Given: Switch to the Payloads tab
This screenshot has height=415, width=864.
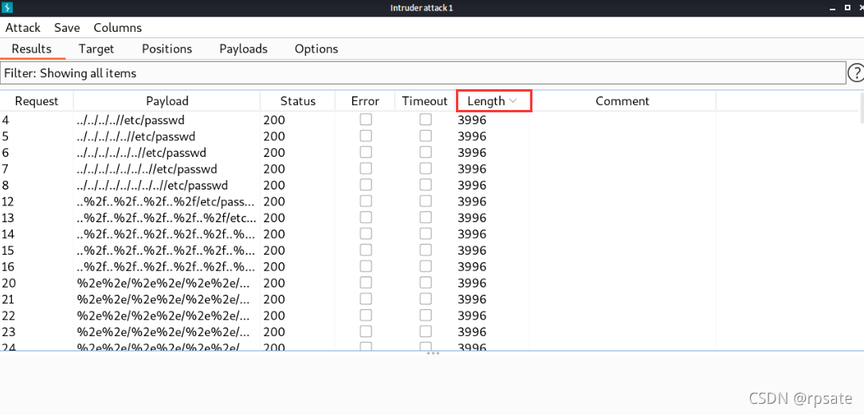Looking at the screenshot, I should [244, 49].
